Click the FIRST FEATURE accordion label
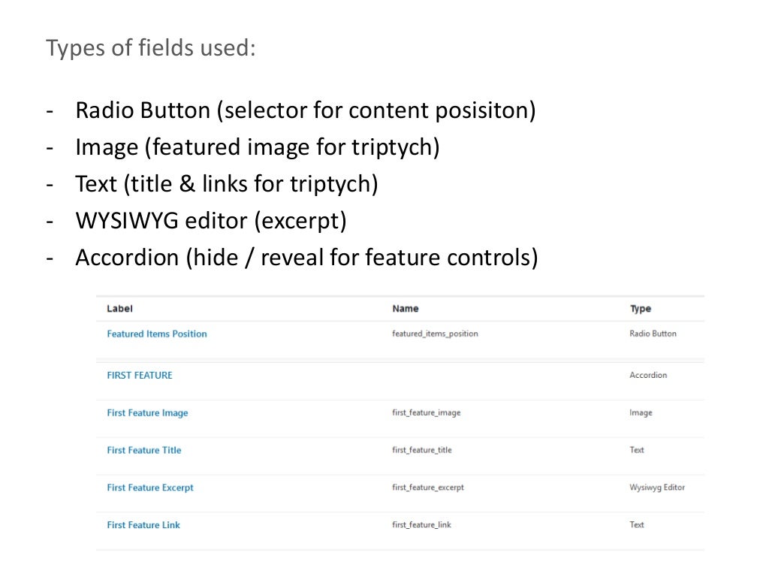 pyautogui.click(x=140, y=375)
